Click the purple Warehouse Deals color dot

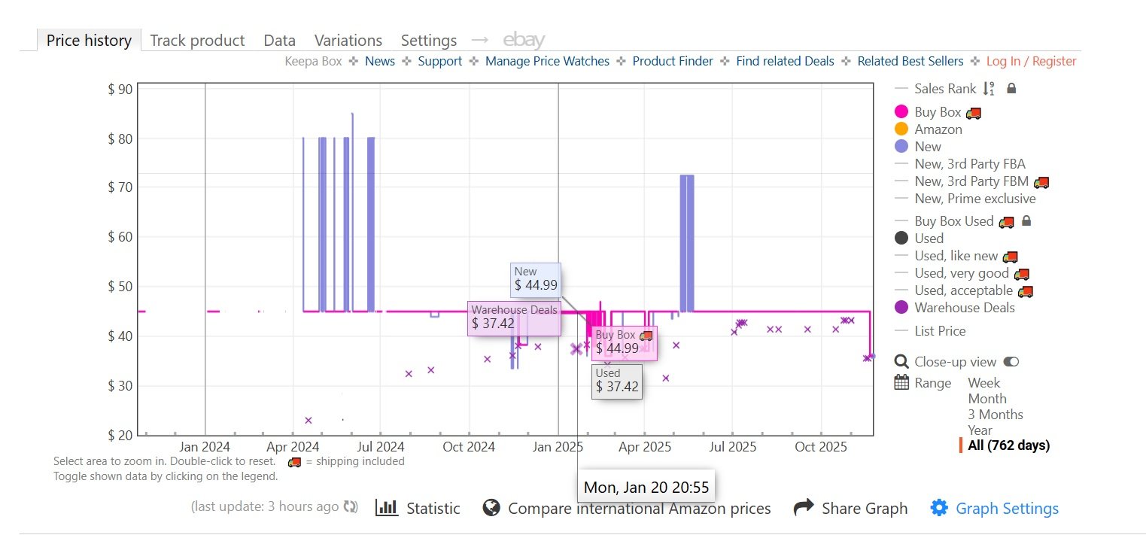[x=900, y=308]
